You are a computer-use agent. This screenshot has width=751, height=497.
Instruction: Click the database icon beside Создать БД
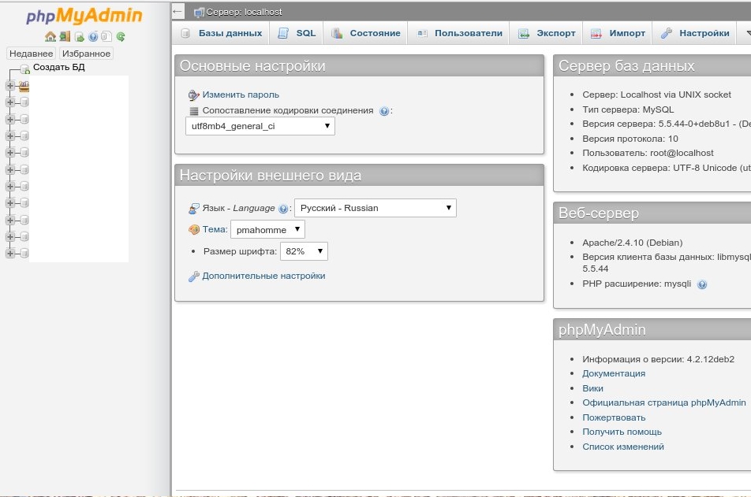[25, 69]
